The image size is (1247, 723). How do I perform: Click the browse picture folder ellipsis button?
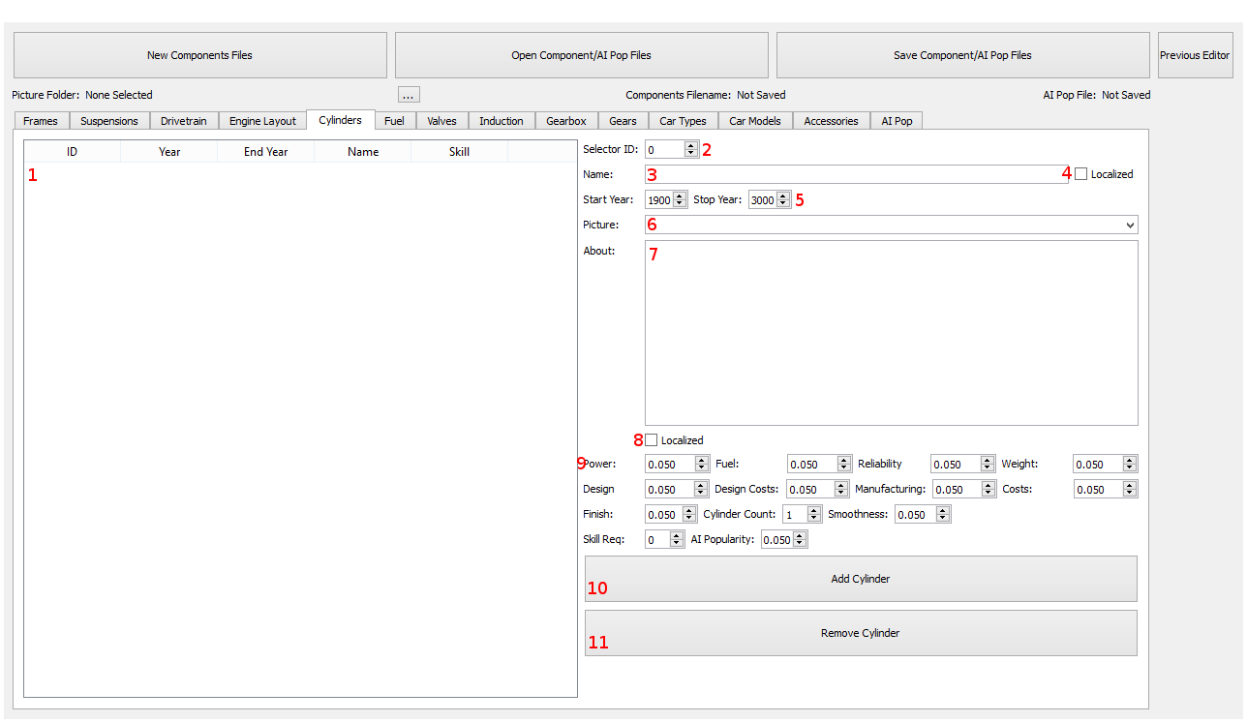pos(409,95)
